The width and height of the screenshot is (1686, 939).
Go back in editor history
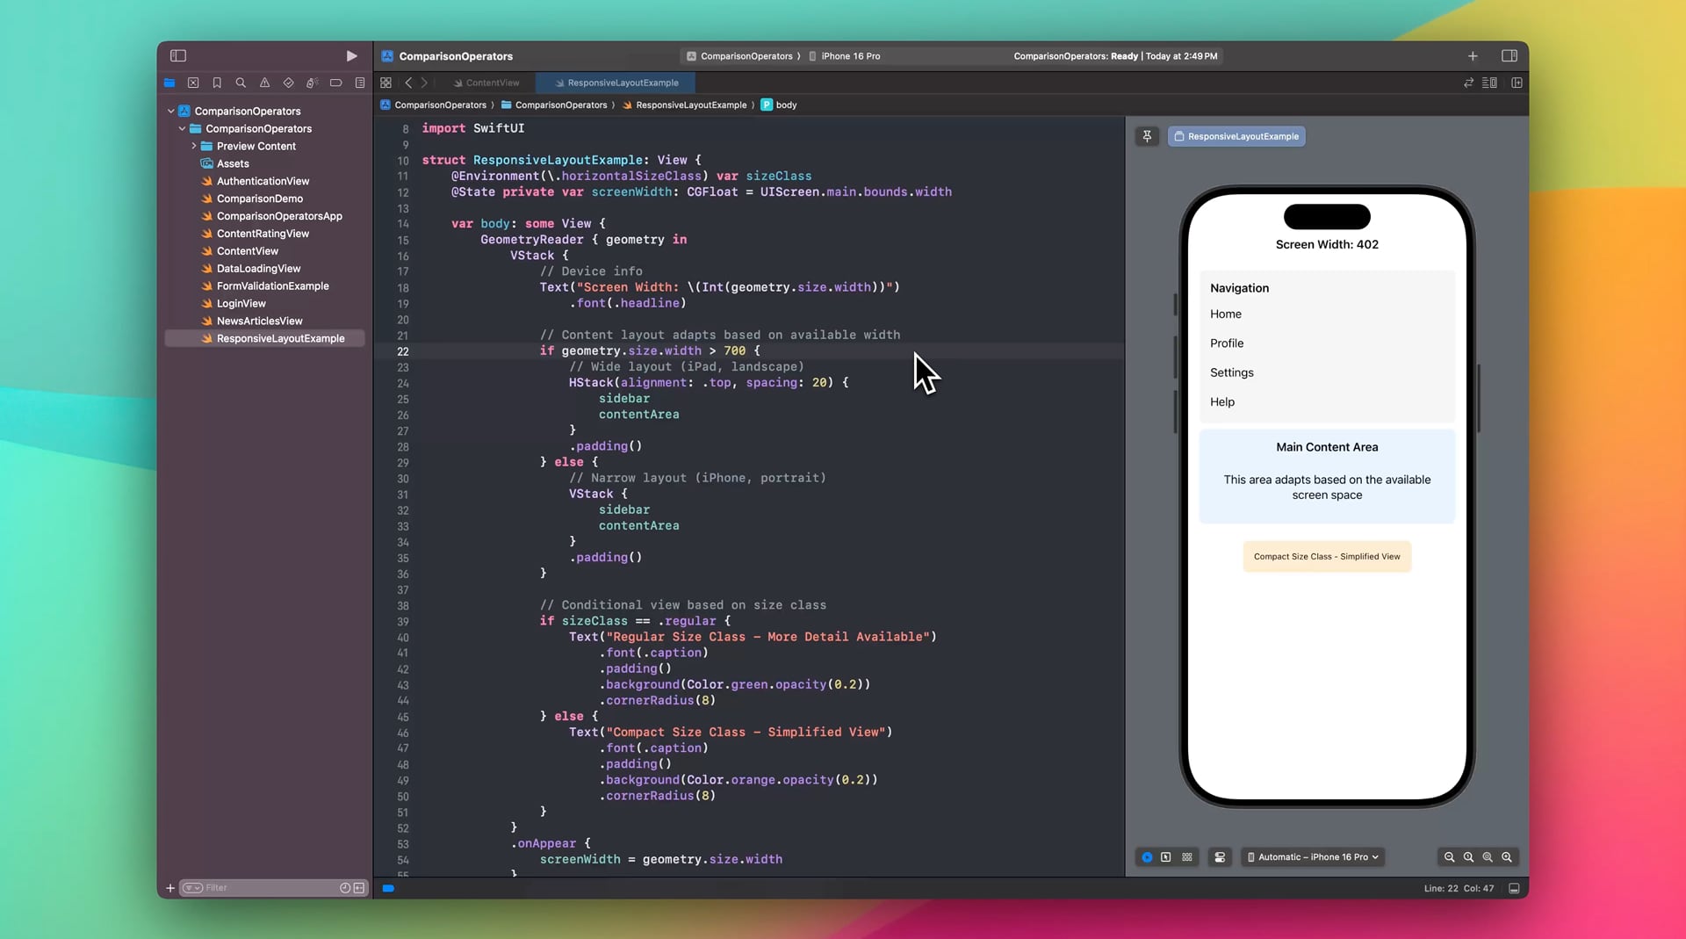pyautogui.click(x=408, y=83)
